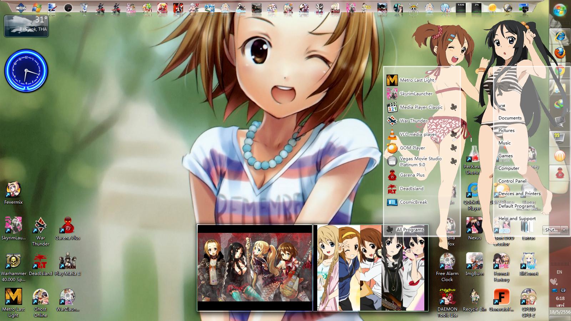Expand Vegas Movie Studio jump list arrow
Screen dimensions: 571x321
point(454,162)
